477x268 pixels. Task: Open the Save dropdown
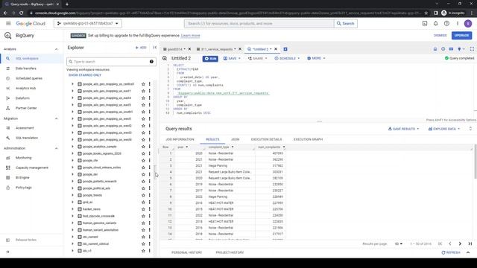coord(232,58)
